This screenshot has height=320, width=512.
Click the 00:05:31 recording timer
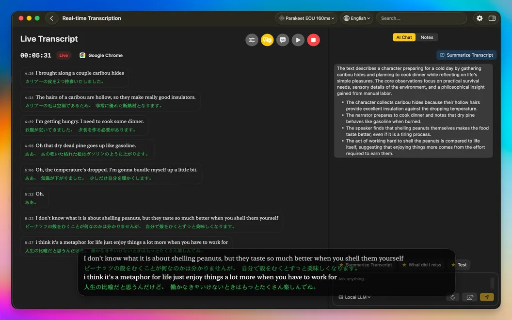[35, 55]
